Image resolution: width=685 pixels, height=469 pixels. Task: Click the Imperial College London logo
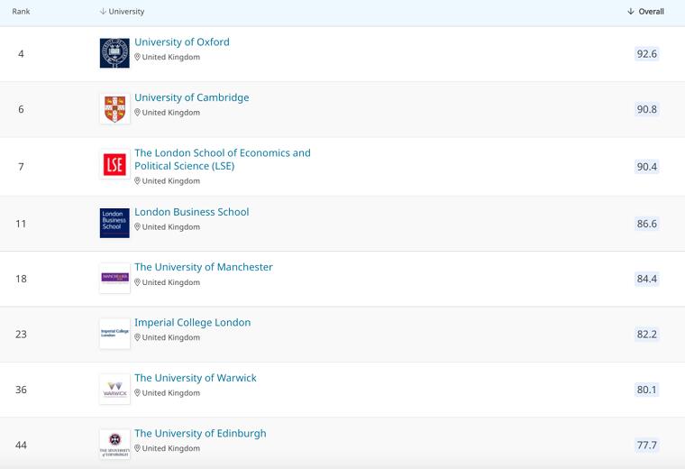114,333
